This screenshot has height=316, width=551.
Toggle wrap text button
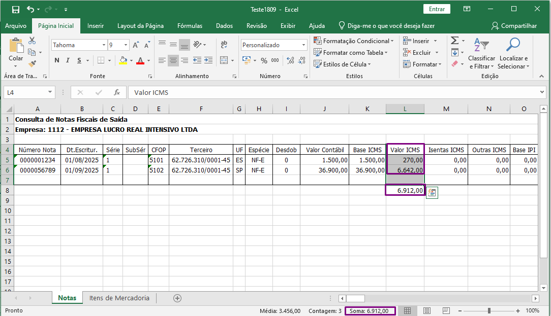224,45
